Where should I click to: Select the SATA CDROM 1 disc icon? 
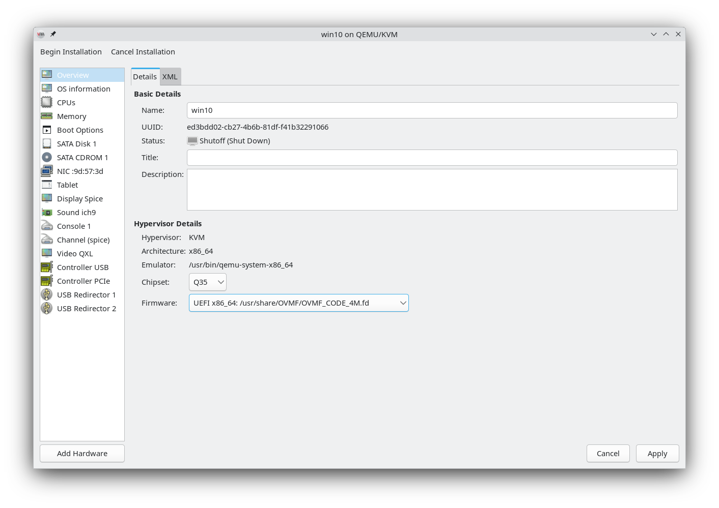click(x=47, y=157)
